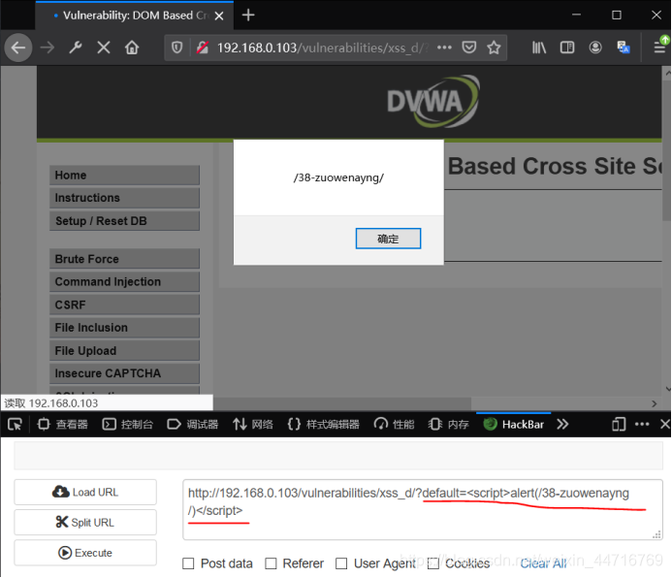
Task: Click the forward navigation arrow
Action: pos(48,48)
